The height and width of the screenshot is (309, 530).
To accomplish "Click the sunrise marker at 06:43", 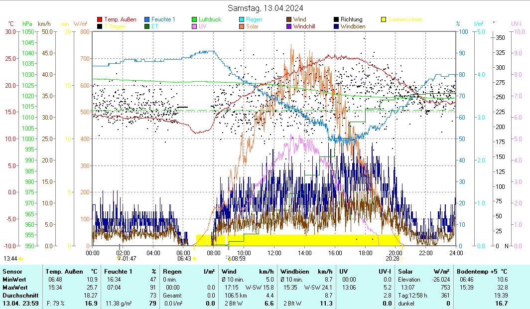I will tap(194, 259).
